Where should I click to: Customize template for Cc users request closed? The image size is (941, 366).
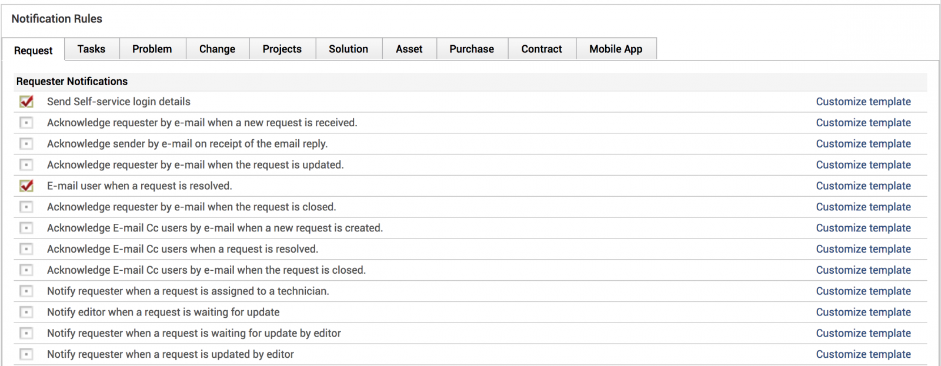coord(863,270)
